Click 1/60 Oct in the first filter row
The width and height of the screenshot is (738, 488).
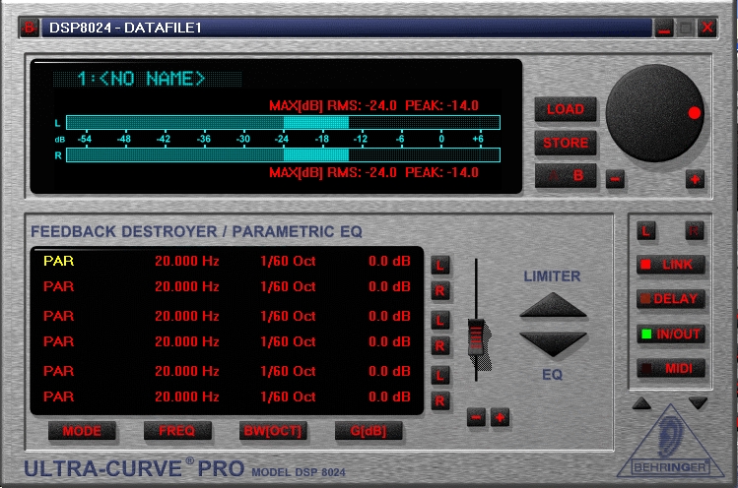[288, 261]
